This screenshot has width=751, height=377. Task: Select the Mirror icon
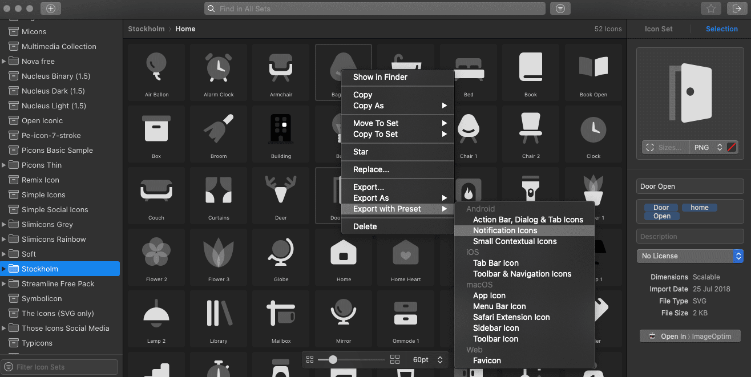point(344,319)
